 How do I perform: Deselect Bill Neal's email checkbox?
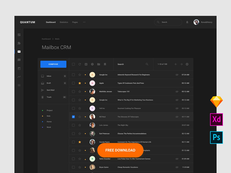(x=73, y=117)
